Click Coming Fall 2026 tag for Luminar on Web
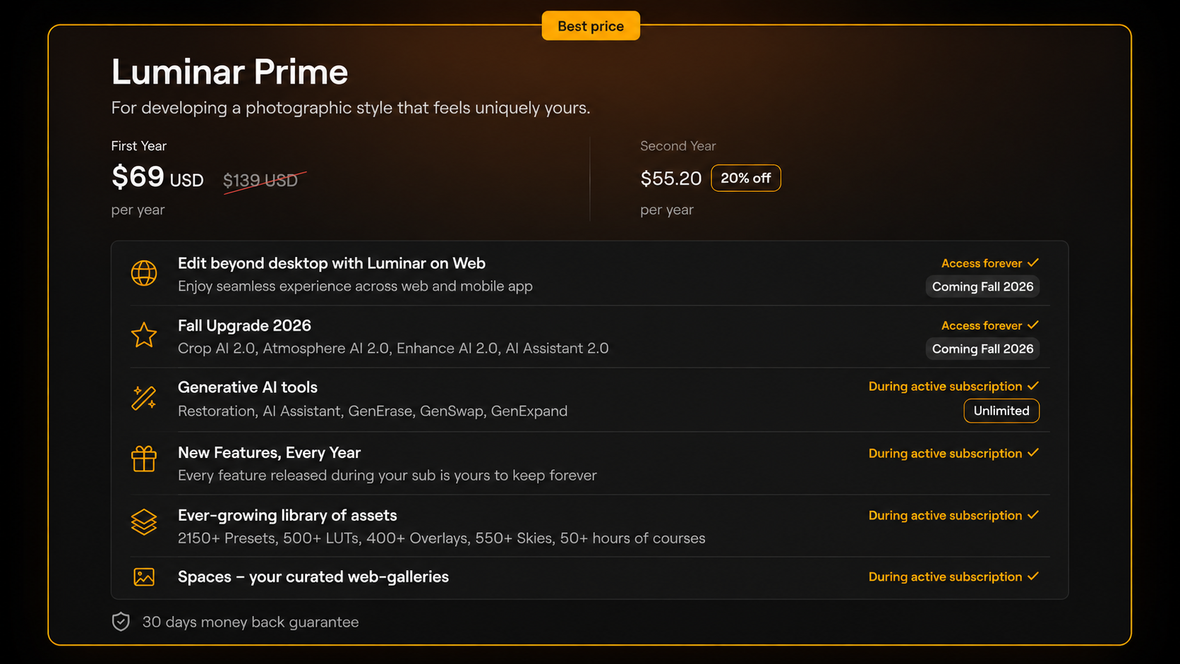This screenshot has height=664, width=1180. [x=982, y=286]
